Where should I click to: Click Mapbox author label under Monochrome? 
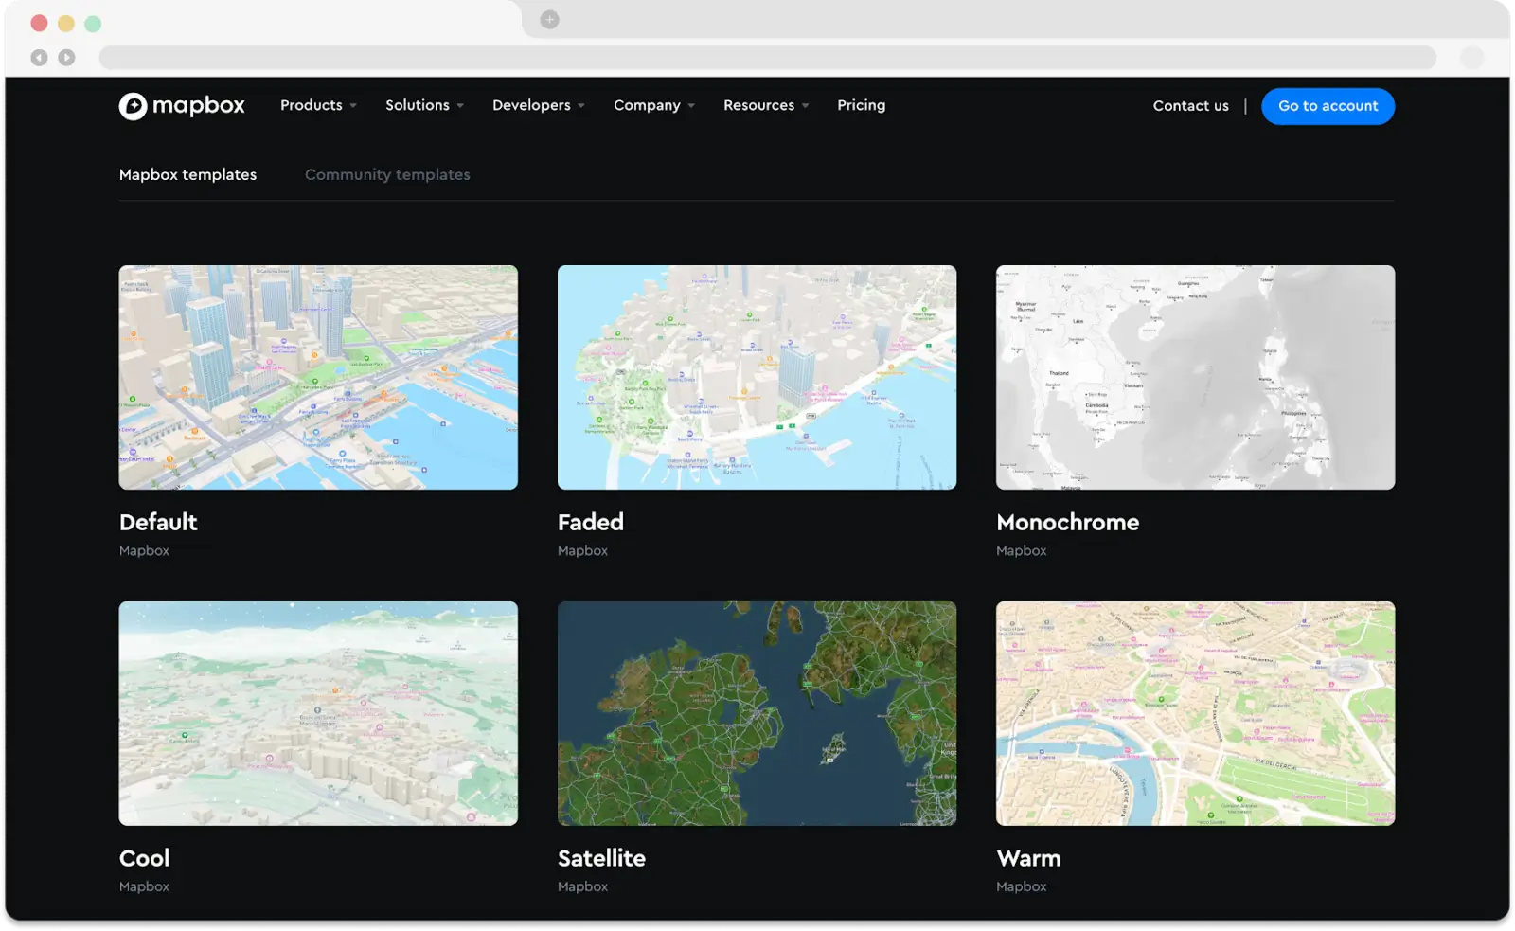1021,550
